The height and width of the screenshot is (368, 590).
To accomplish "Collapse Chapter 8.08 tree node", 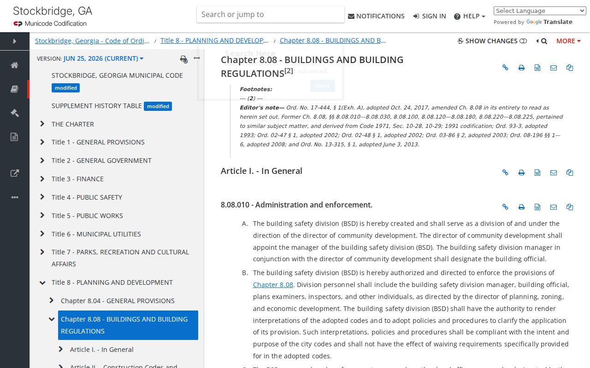I will [51, 319].
